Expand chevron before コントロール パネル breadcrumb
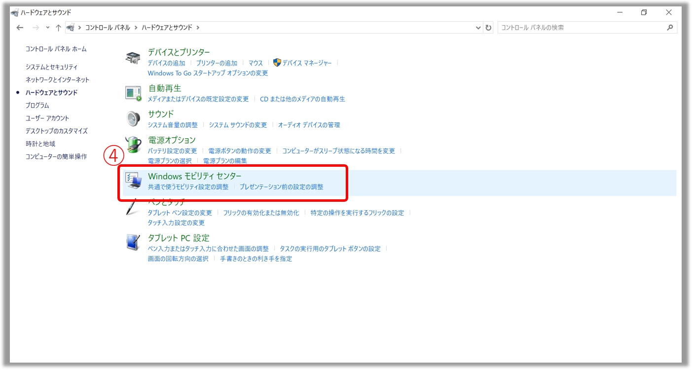Image resolution: width=692 pixels, height=370 pixels. (79, 28)
